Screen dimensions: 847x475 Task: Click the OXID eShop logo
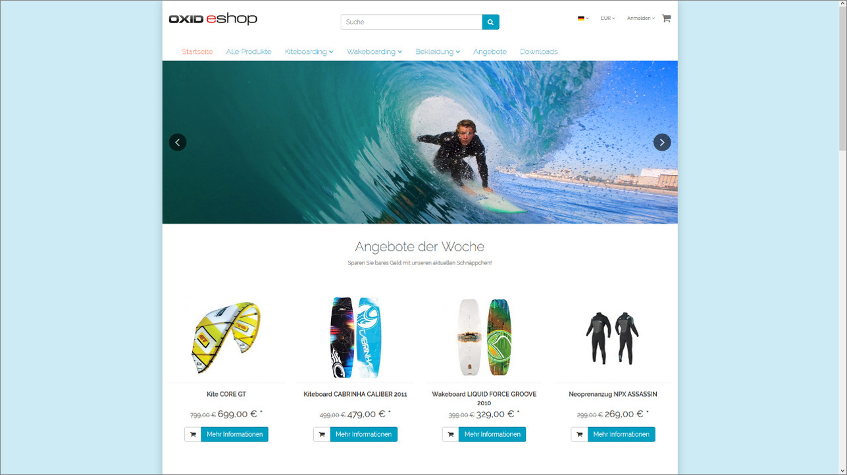[213, 19]
